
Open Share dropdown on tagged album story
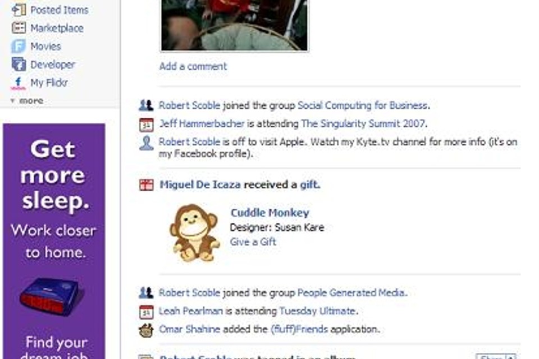coord(497,357)
